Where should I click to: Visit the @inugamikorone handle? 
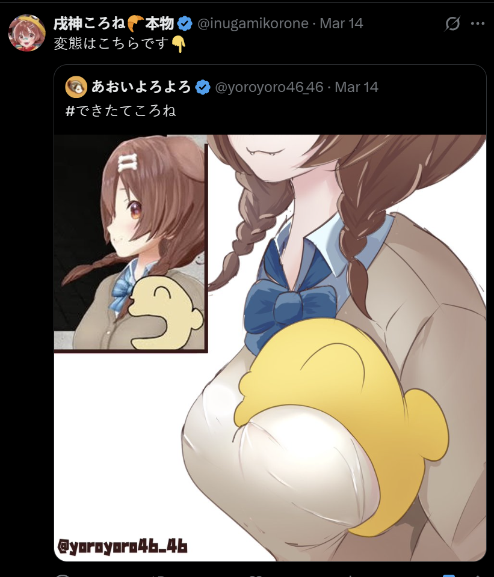click(253, 23)
